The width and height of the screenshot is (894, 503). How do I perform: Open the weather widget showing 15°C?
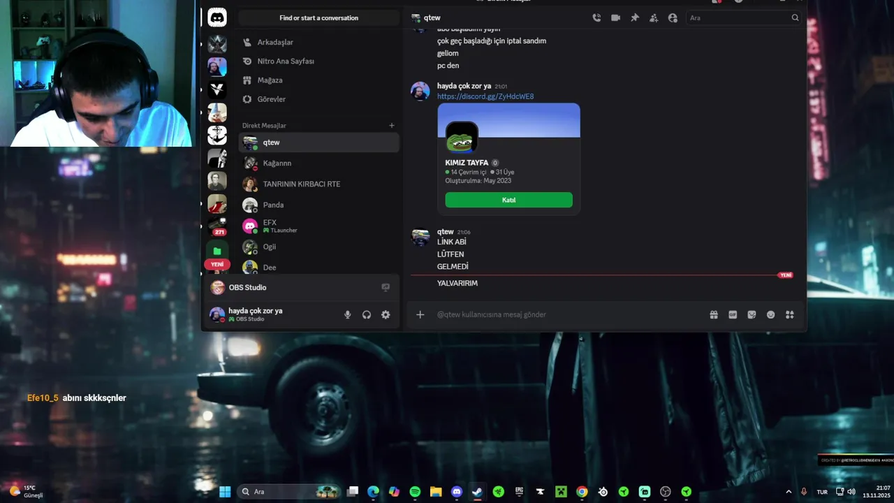point(26,491)
